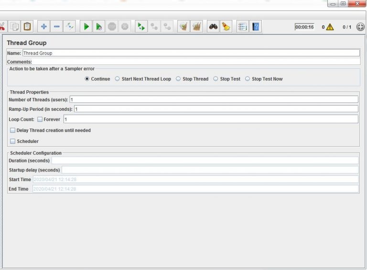Start the test with green play icon
The height and width of the screenshot is (270, 367).
pyautogui.click(x=86, y=27)
